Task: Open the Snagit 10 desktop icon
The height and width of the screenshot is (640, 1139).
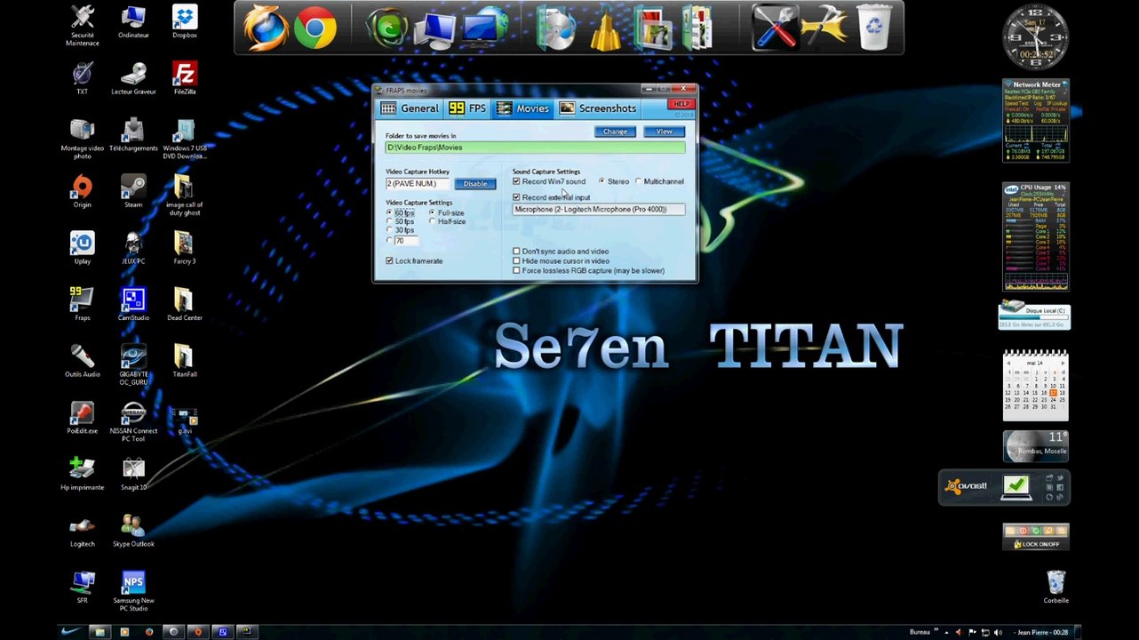Action: pyautogui.click(x=133, y=474)
